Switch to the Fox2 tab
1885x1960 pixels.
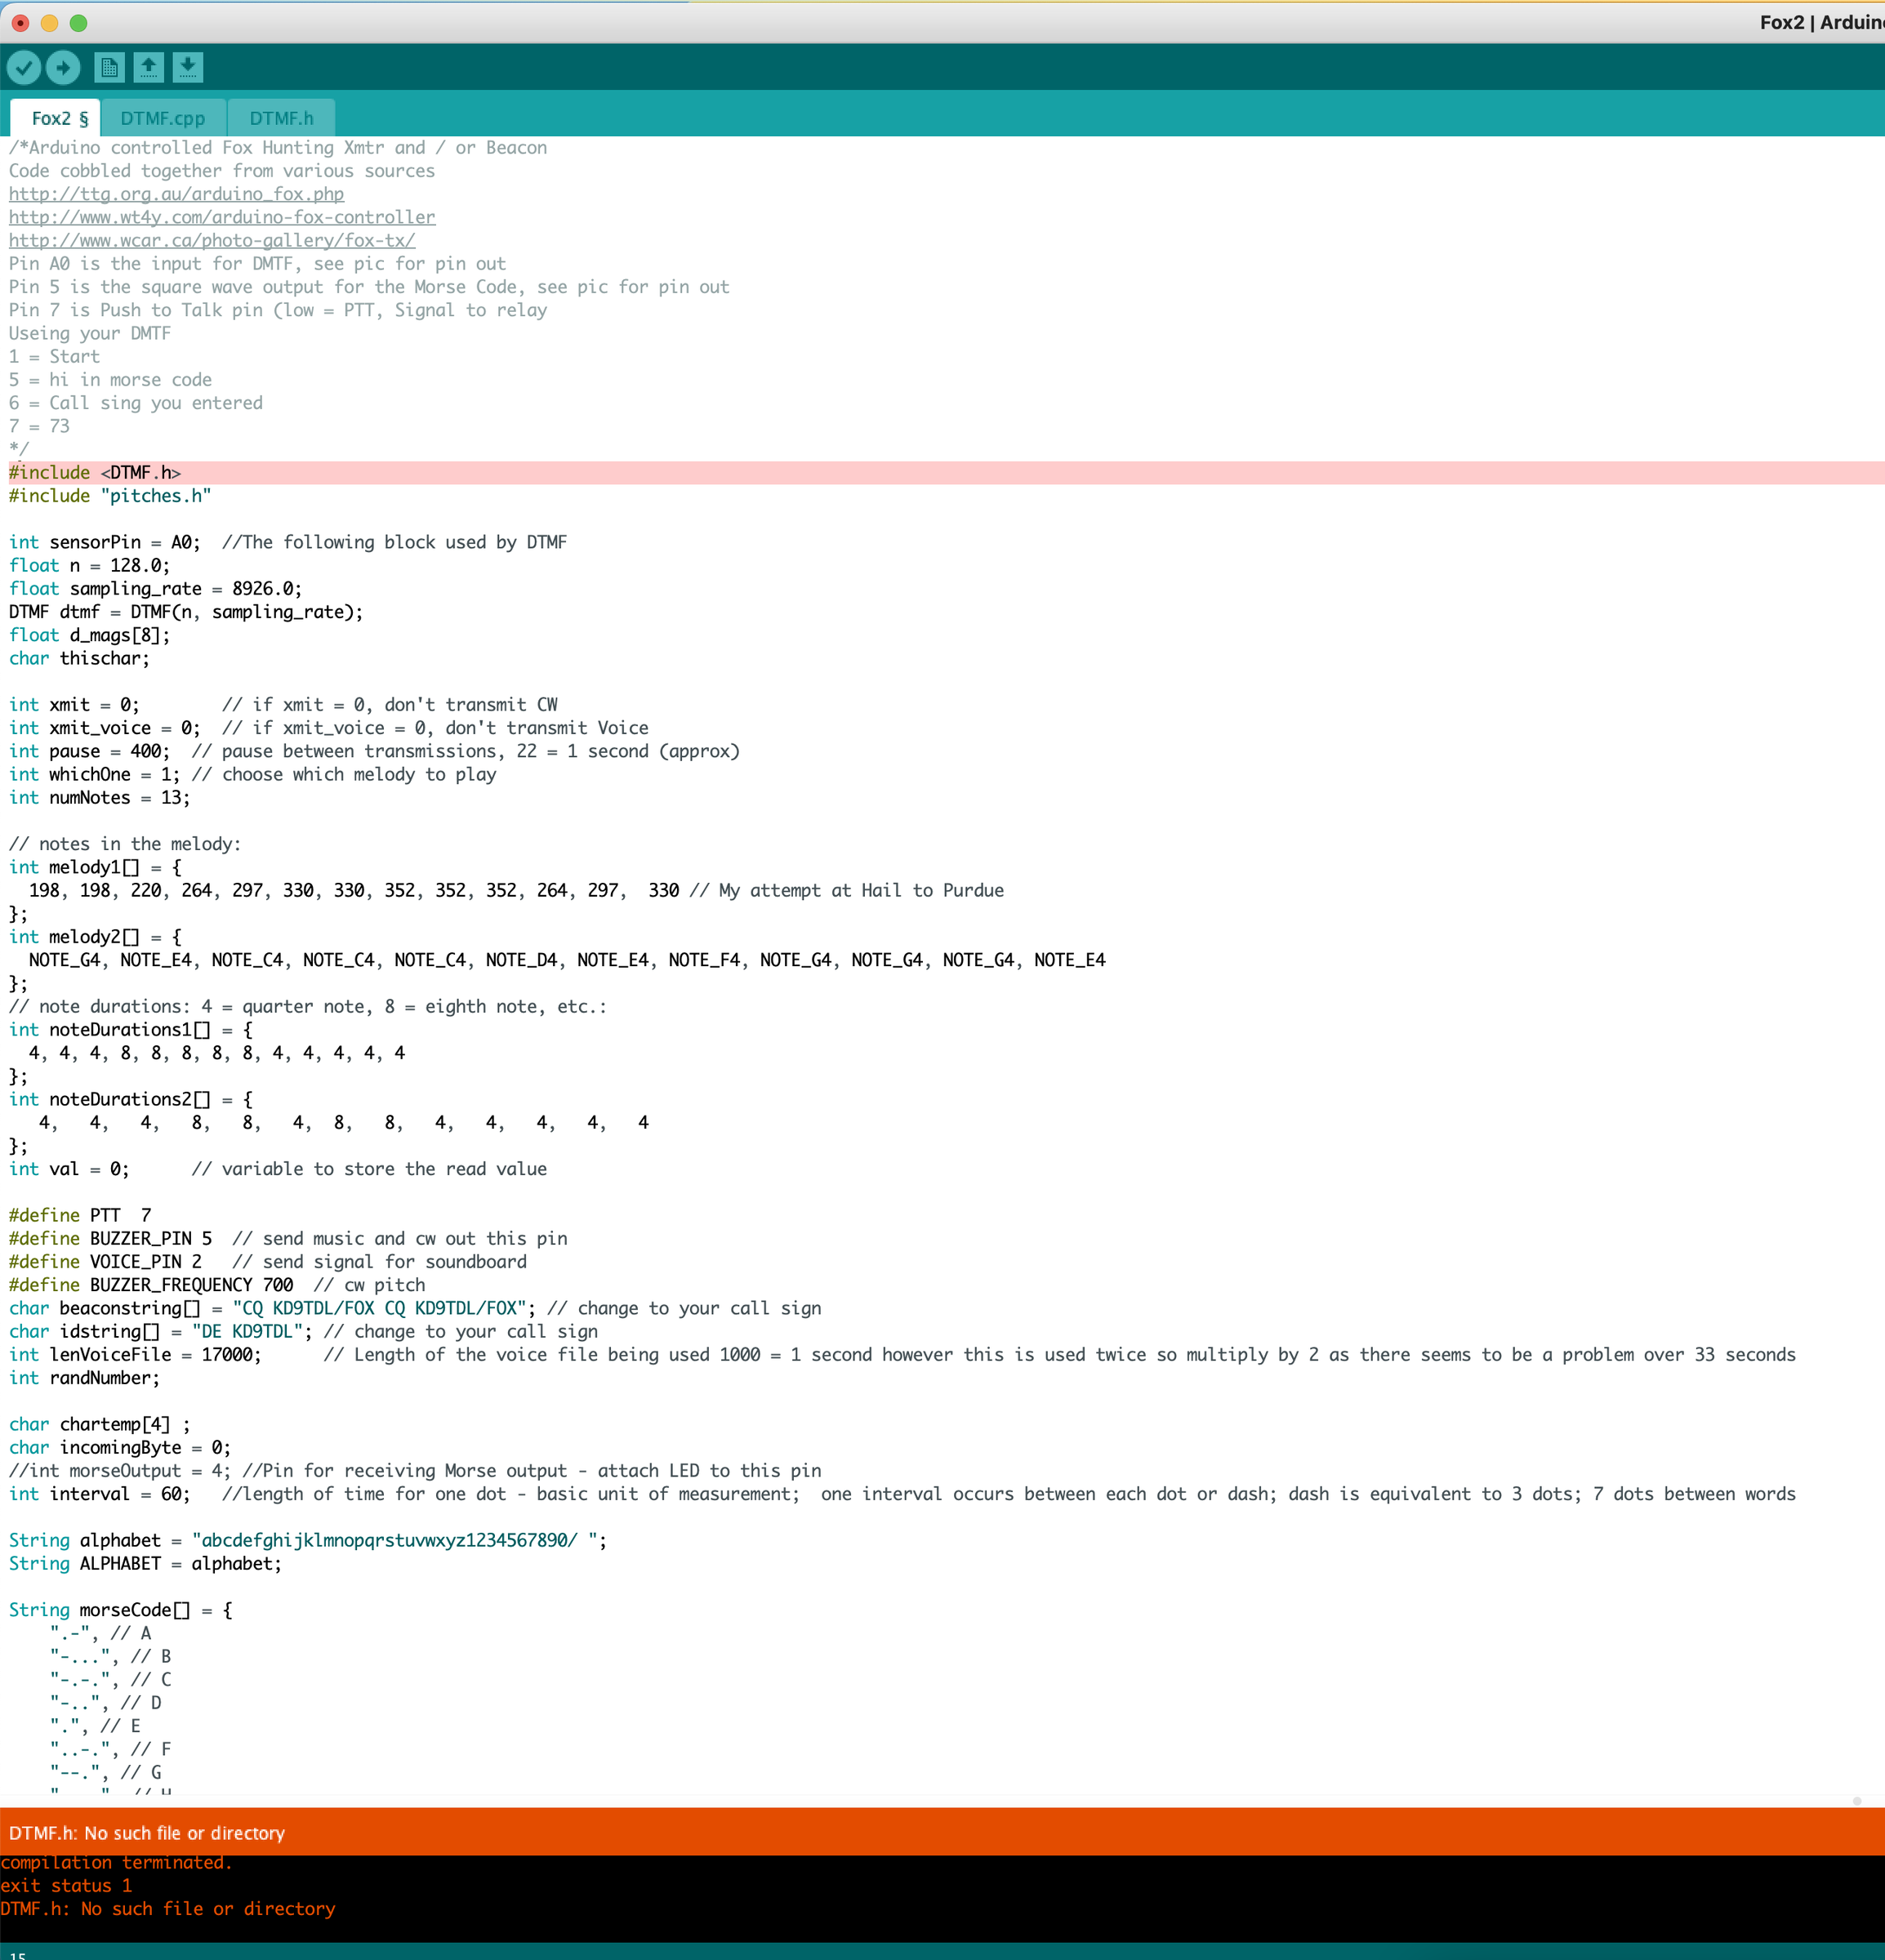pos(58,118)
